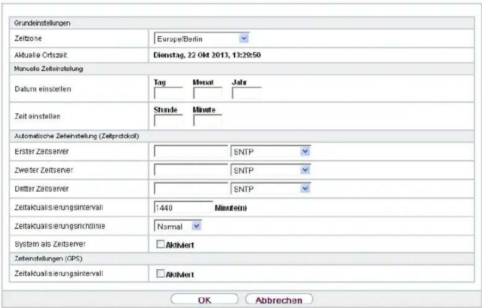
Task: Click the 'Aktuelle Ortszeit' label
Action: click(x=41, y=55)
